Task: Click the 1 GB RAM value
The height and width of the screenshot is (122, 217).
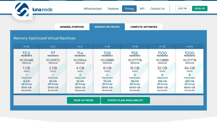Action: pyautogui.click(x=26, y=68)
